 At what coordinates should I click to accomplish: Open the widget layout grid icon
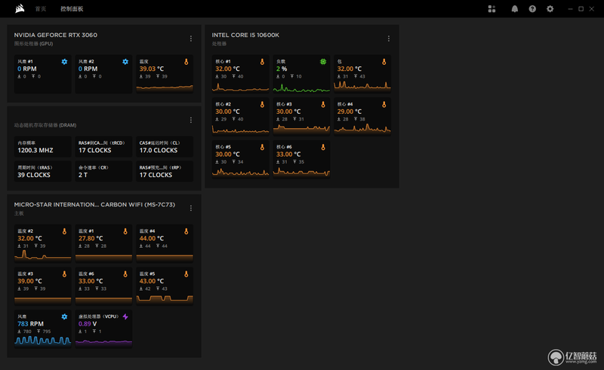[x=492, y=9]
